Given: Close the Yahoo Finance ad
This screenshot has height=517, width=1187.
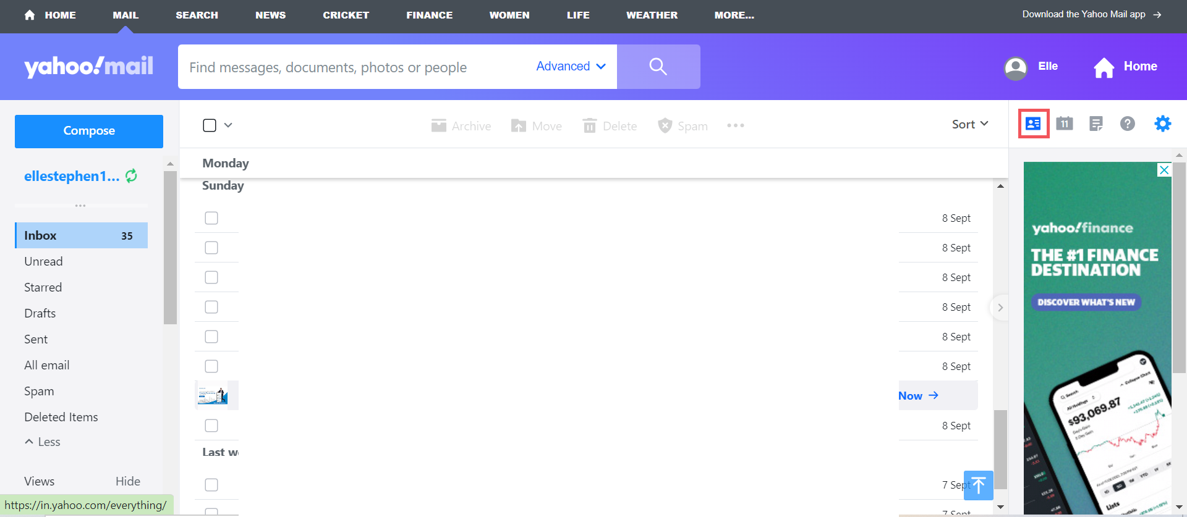Looking at the screenshot, I should coord(1164,170).
